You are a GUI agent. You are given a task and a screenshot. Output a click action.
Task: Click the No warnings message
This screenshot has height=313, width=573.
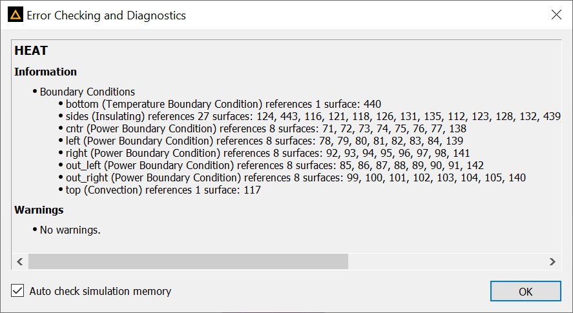tap(70, 230)
